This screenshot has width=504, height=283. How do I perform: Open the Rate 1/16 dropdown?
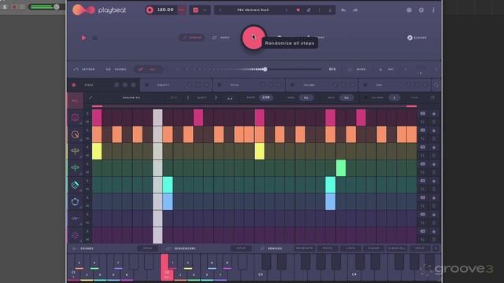[266, 97]
